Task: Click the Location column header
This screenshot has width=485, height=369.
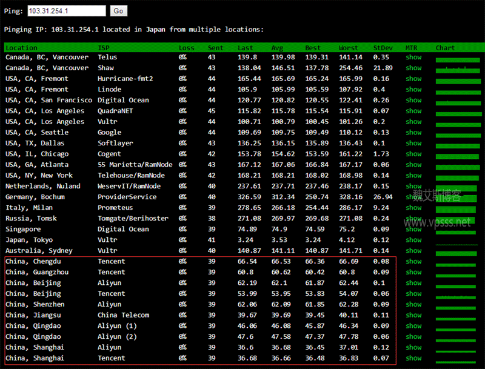Action: (21, 48)
